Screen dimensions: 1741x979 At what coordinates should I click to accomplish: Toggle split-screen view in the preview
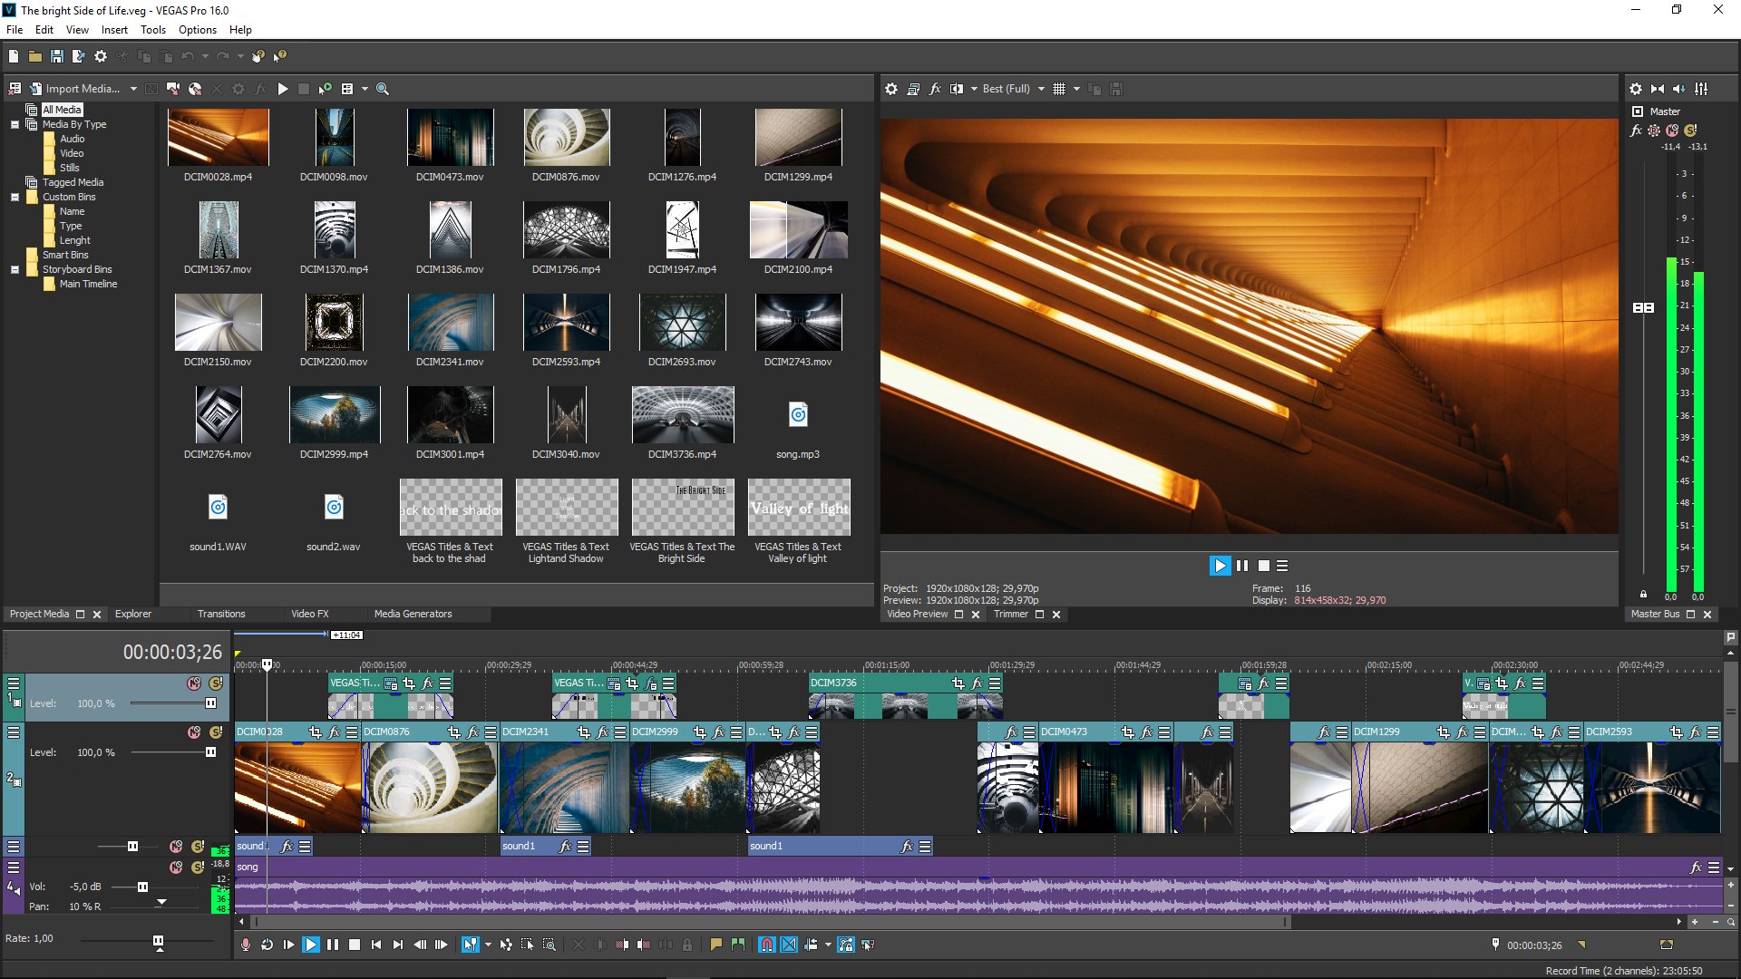coord(957,89)
